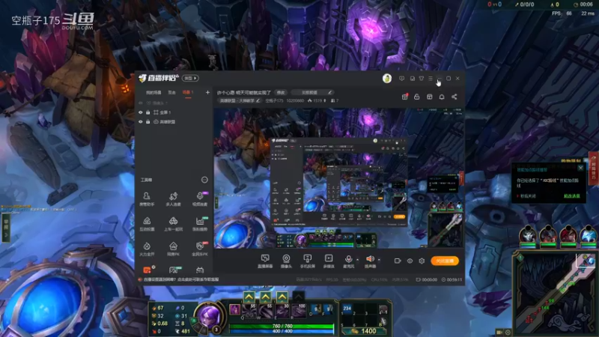This screenshot has width=599, height=337.
Task: Toggle lock on the 全屏 1 source
Action: (148, 112)
